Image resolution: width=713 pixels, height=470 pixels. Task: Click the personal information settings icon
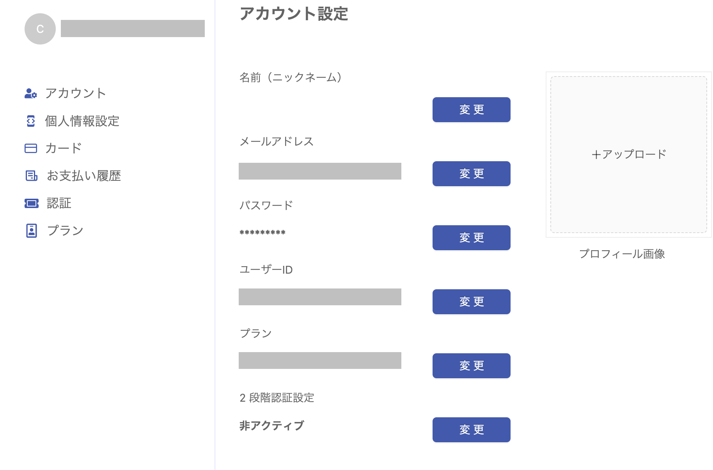[x=31, y=121]
